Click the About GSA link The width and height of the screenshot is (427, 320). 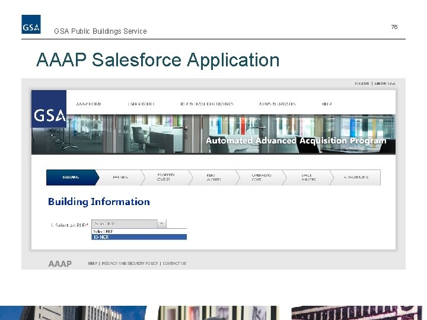385,84
